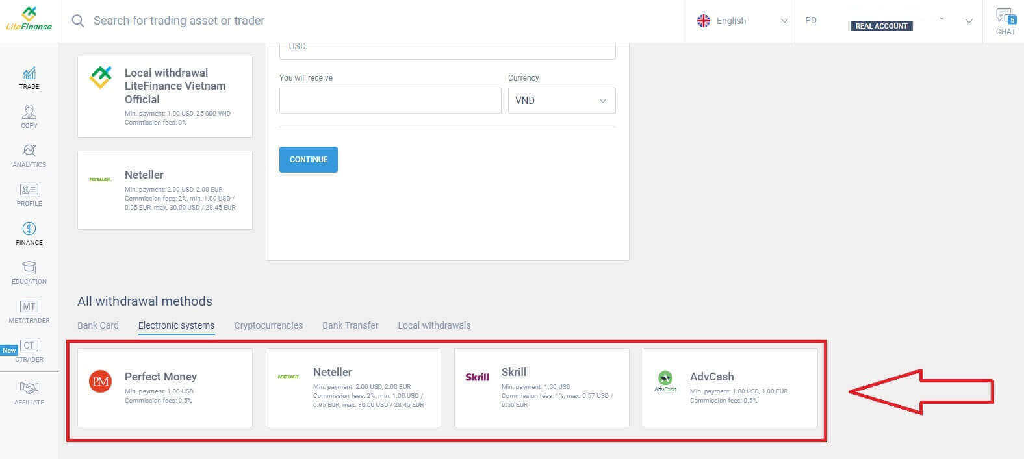Open Affiliate section in sidebar
The width and height of the screenshot is (1024, 459).
(29, 393)
